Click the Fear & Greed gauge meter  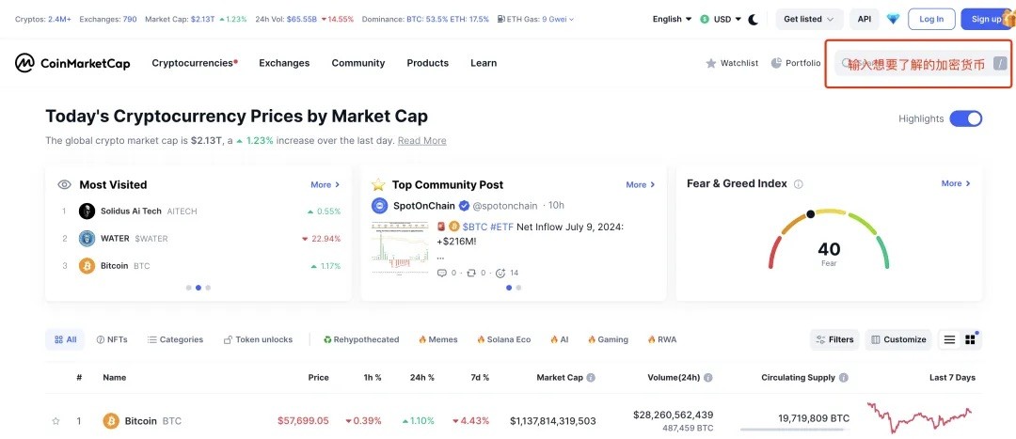[x=829, y=238]
